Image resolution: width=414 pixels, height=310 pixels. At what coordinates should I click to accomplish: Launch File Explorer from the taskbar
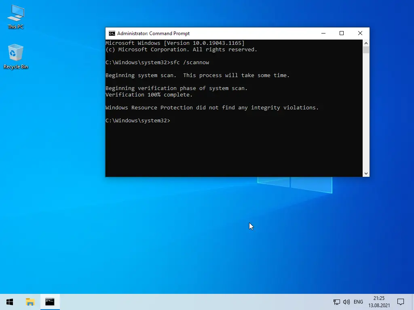pyautogui.click(x=30, y=302)
